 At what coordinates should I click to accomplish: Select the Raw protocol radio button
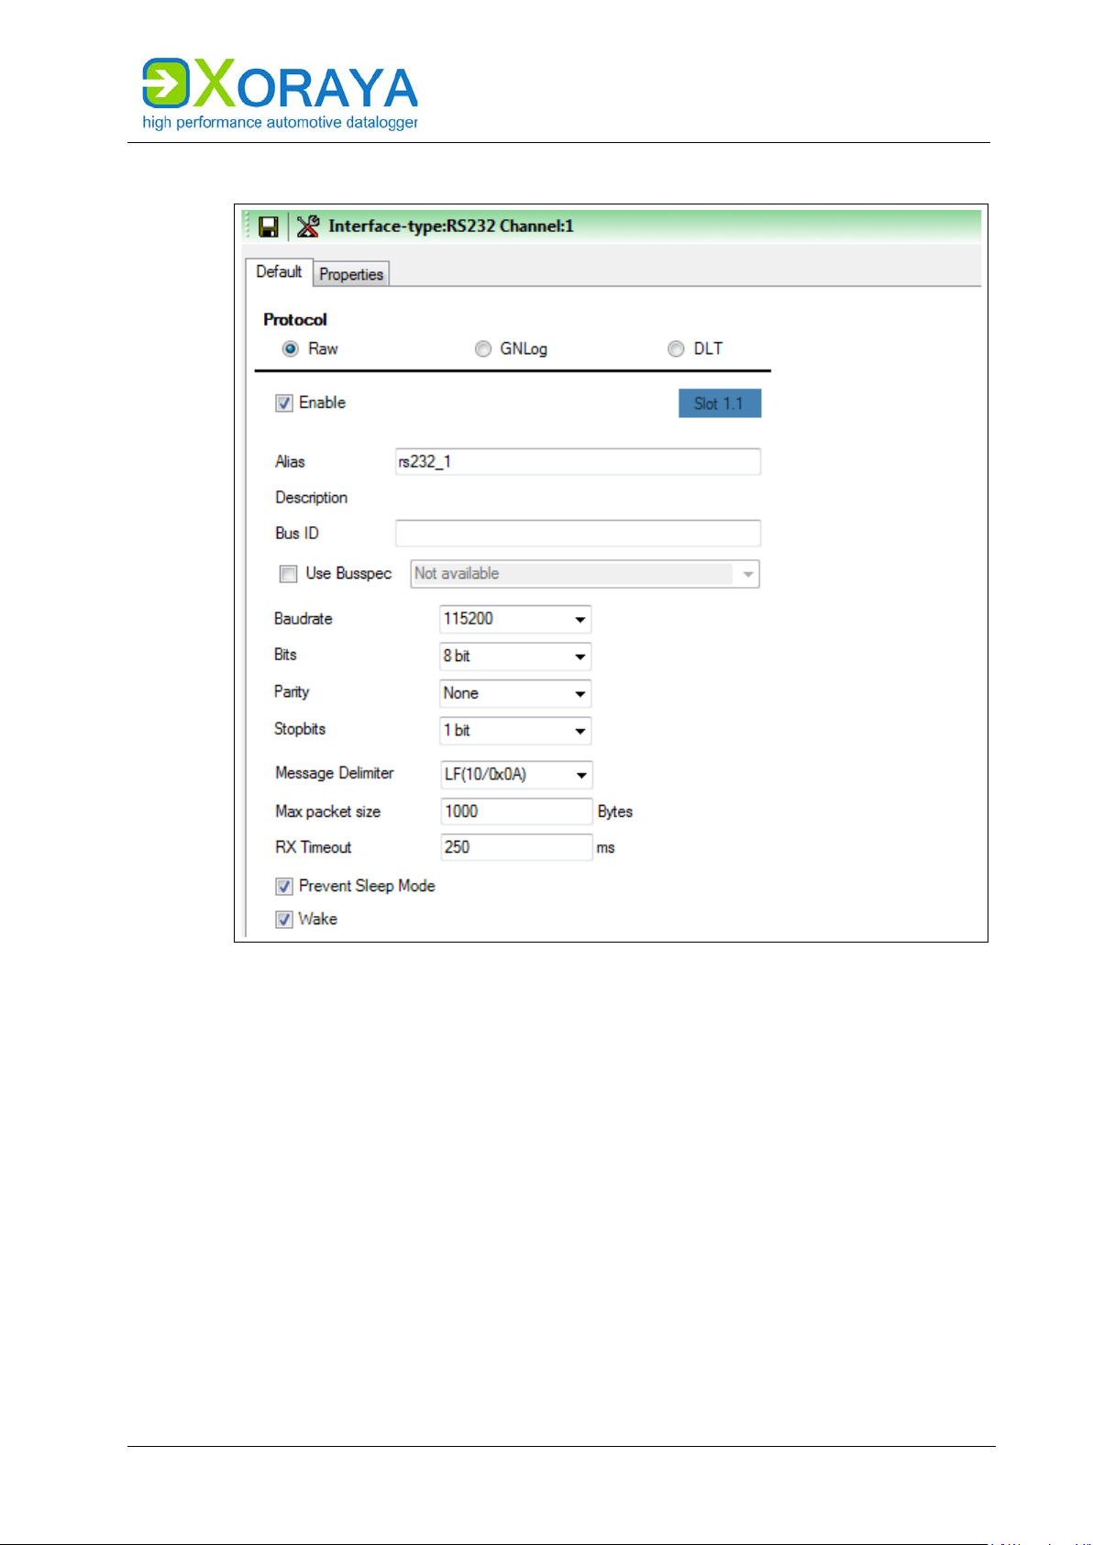pos(291,349)
